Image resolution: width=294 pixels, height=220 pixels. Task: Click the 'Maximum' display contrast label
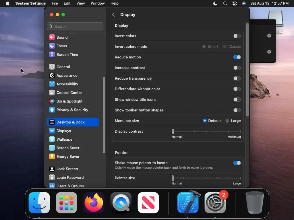[234, 137]
